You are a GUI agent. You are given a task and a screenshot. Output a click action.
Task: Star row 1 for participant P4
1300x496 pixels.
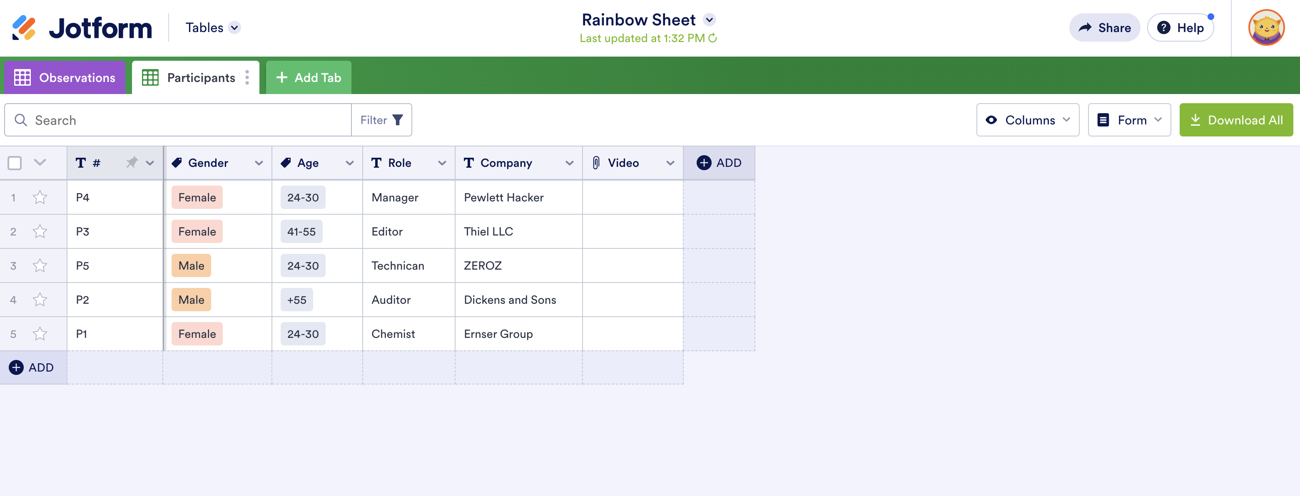click(x=40, y=197)
